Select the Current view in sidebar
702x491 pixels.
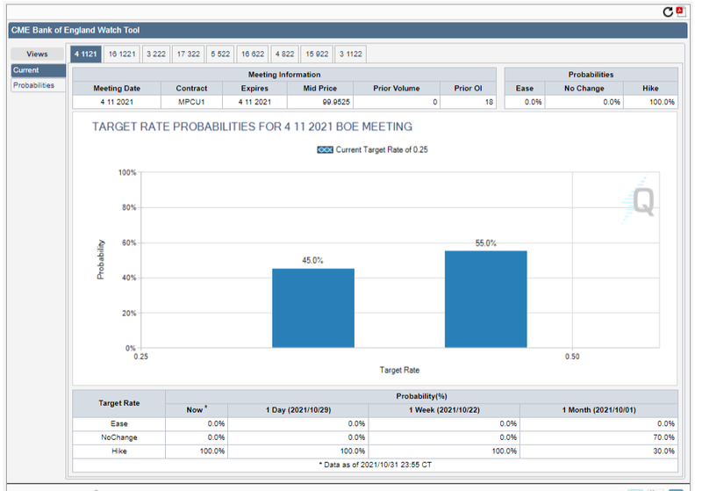click(39, 70)
